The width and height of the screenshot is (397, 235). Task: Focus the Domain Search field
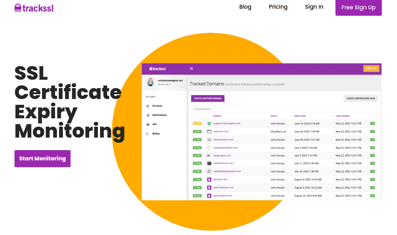tap(285, 109)
